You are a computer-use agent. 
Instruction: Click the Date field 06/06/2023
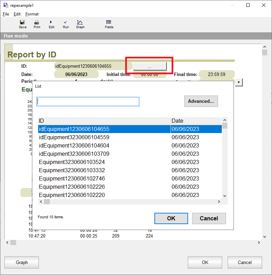[76, 74]
